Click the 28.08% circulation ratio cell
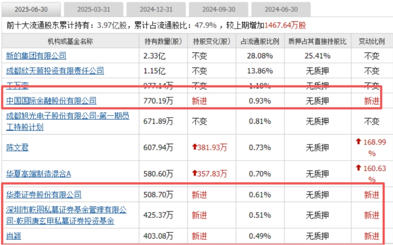The image size is (393, 245). click(x=260, y=56)
